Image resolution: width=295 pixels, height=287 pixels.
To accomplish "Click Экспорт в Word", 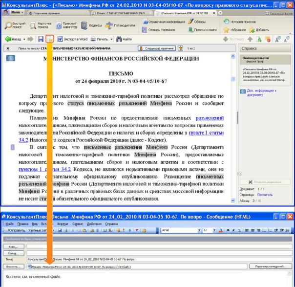I will pos(72,39).
